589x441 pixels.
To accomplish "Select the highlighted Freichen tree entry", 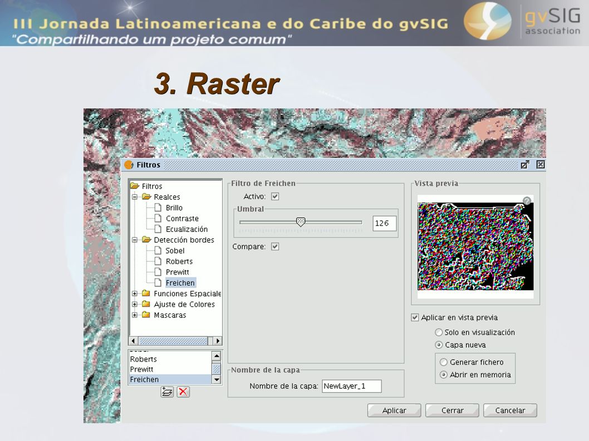I will (x=180, y=283).
